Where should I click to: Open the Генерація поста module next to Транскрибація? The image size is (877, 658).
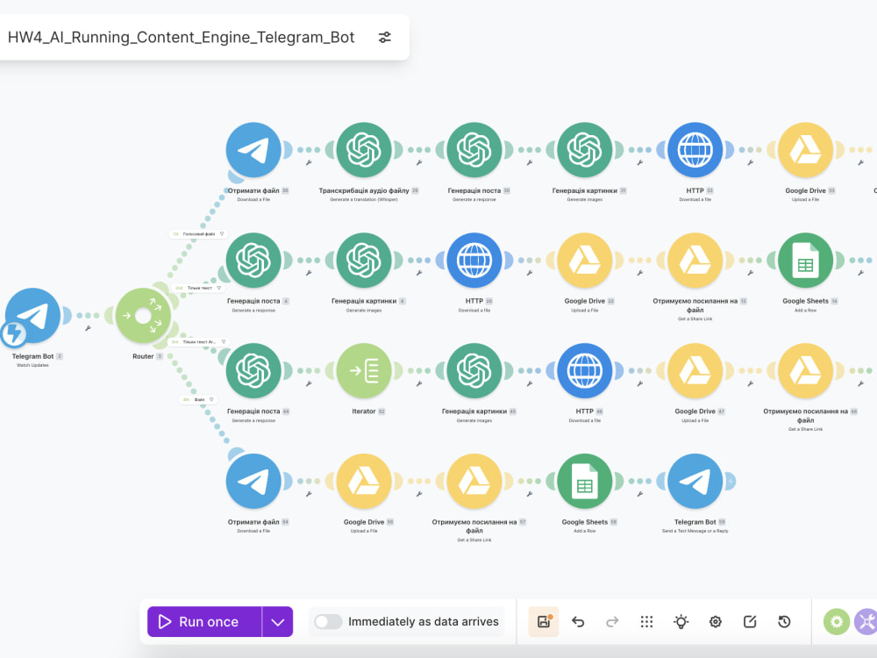[x=474, y=150]
